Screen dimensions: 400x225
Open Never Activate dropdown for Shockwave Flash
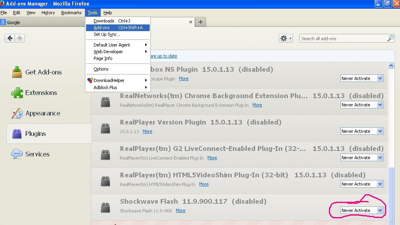[x=362, y=210]
